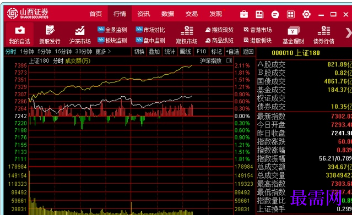Open 新股发行 new issue icon
This screenshot has height=215, width=352.
(50, 35)
